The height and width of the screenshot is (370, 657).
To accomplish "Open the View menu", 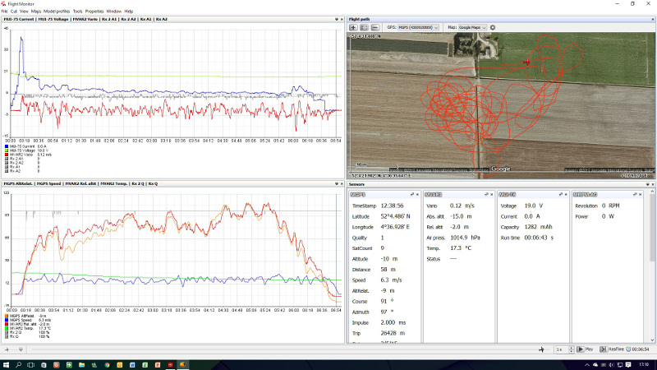I will point(24,12).
